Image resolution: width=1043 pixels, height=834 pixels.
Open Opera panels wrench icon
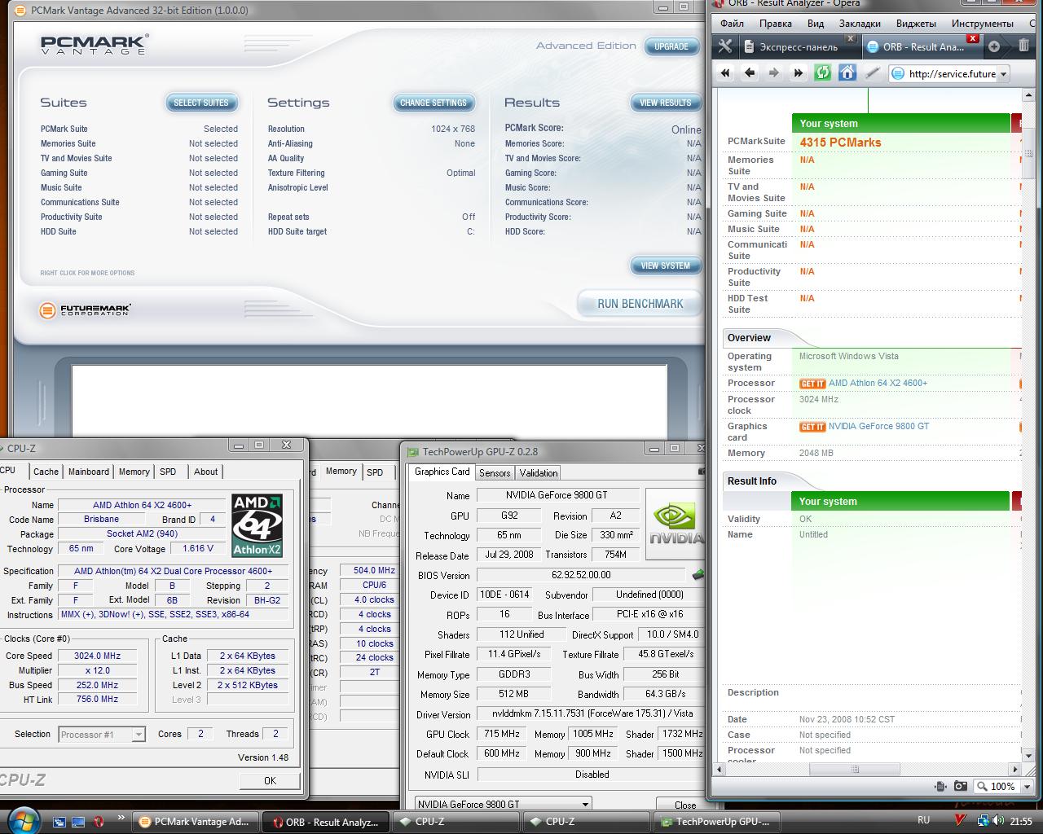click(x=725, y=46)
